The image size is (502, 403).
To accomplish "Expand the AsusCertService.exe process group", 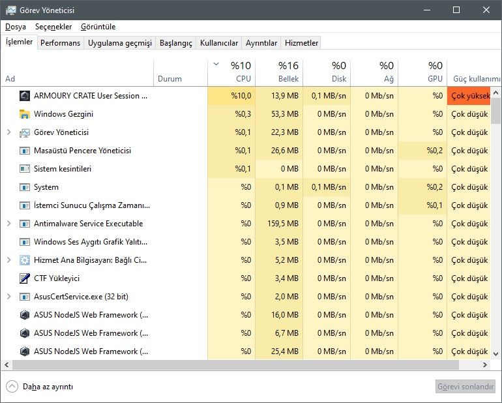I will (x=9, y=297).
